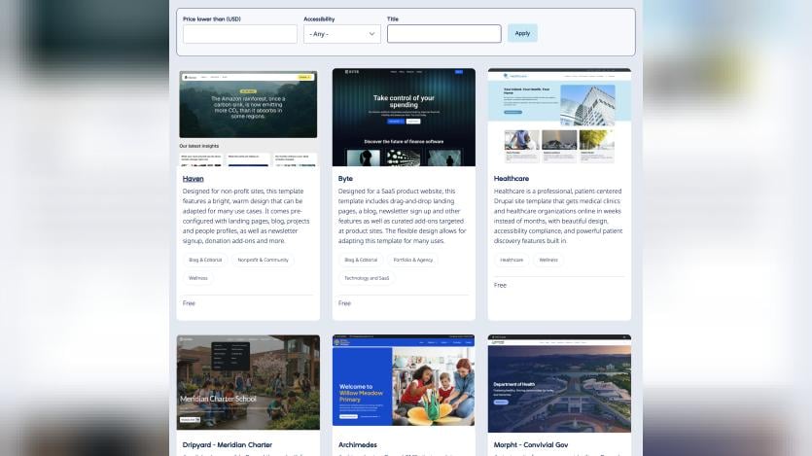Click the Haven description paragraph
812x456 pixels.
click(x=247, y=216)
